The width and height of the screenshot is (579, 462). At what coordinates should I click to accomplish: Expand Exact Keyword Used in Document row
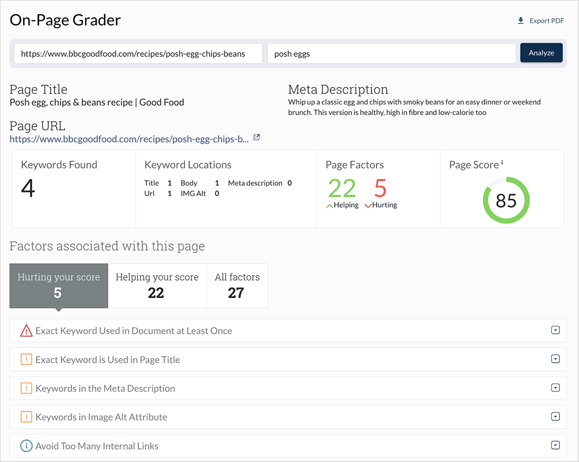coord(556,330)
